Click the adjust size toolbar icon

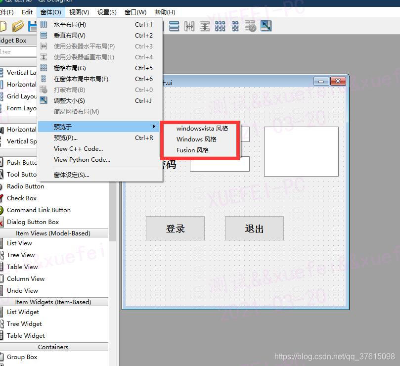coord(266,26)
